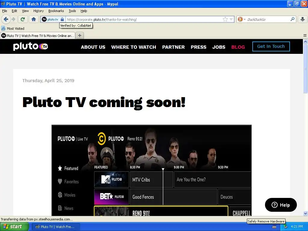Click the padlock site security icon
Screen dimensions: 308x231
[x=62, y=19]
